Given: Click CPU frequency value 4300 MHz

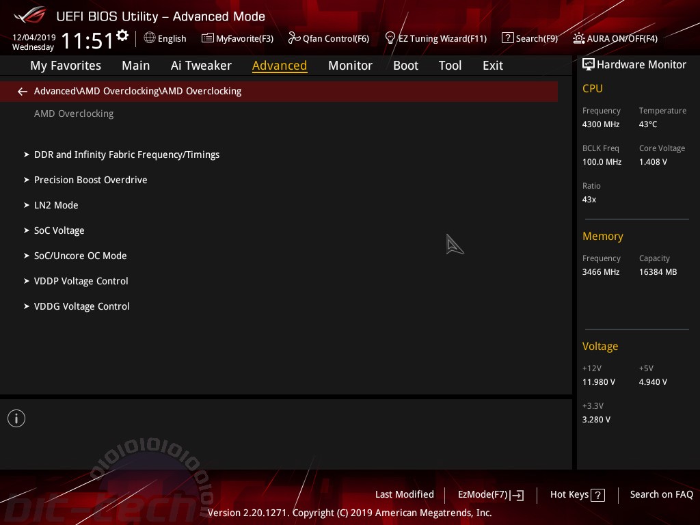Looking at the screenshot, I should click(600, 124).
